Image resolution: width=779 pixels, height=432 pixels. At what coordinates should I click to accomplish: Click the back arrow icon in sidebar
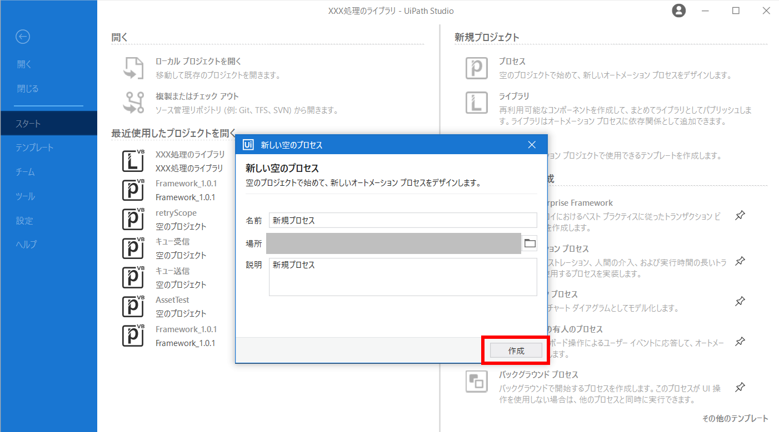pos(23,37)
